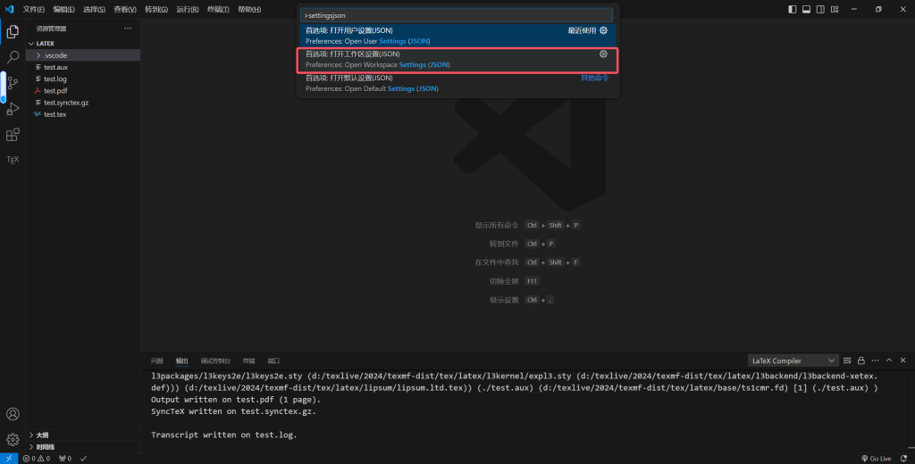Open the Run and Debug view
This screenshot has width=915, height=464.
tap(13, 109)
